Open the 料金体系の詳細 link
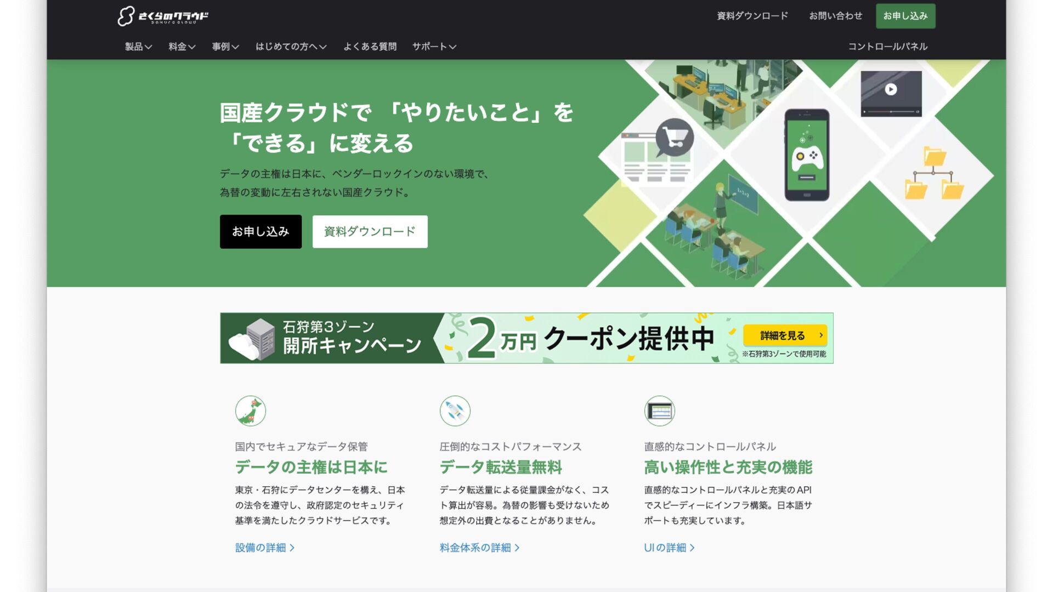The image size is (1053, 592). pos(479,548)
